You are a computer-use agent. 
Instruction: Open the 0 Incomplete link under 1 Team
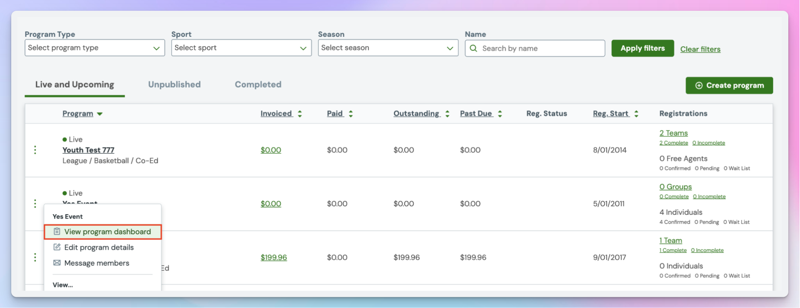707,251
